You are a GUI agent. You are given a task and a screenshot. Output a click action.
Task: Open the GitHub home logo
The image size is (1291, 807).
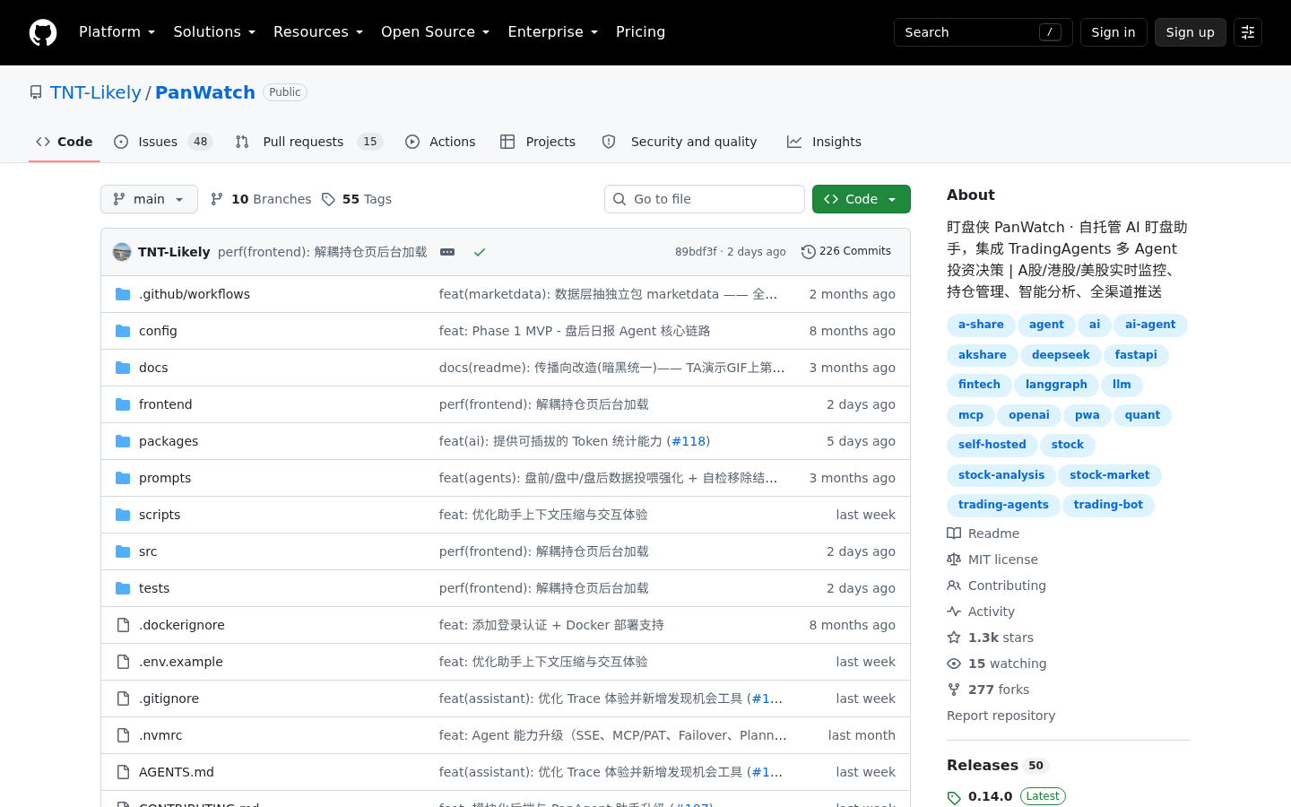(43, 32)
